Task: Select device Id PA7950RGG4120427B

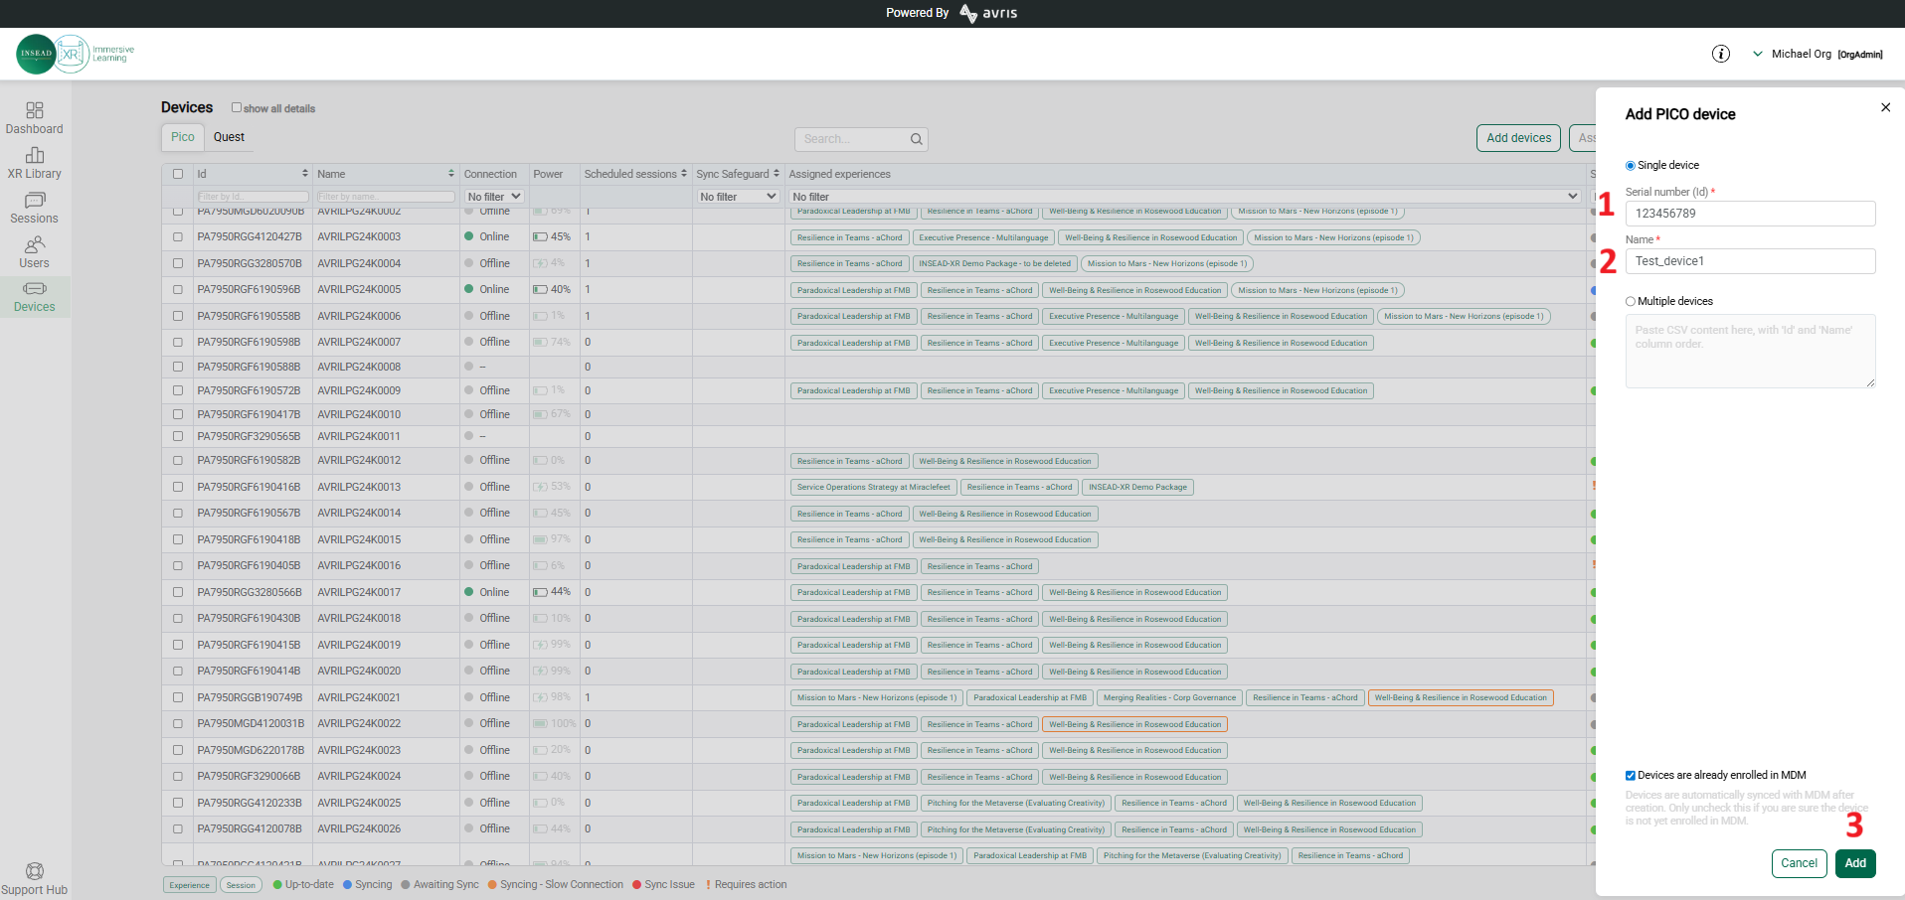Action: (x=250, y=237)
